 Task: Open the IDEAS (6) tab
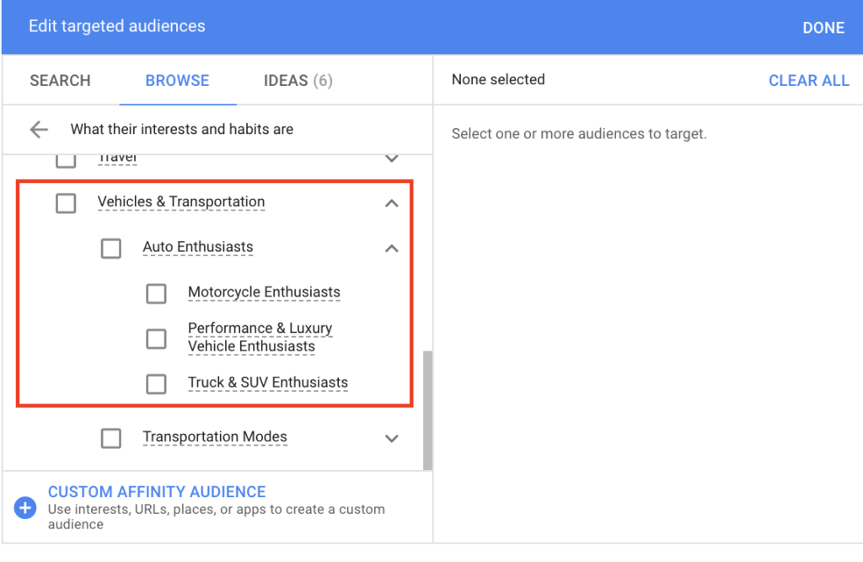297,80
